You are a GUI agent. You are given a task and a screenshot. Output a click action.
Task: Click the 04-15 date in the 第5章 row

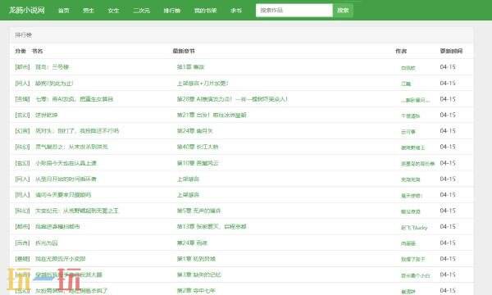tap(448, 211)
